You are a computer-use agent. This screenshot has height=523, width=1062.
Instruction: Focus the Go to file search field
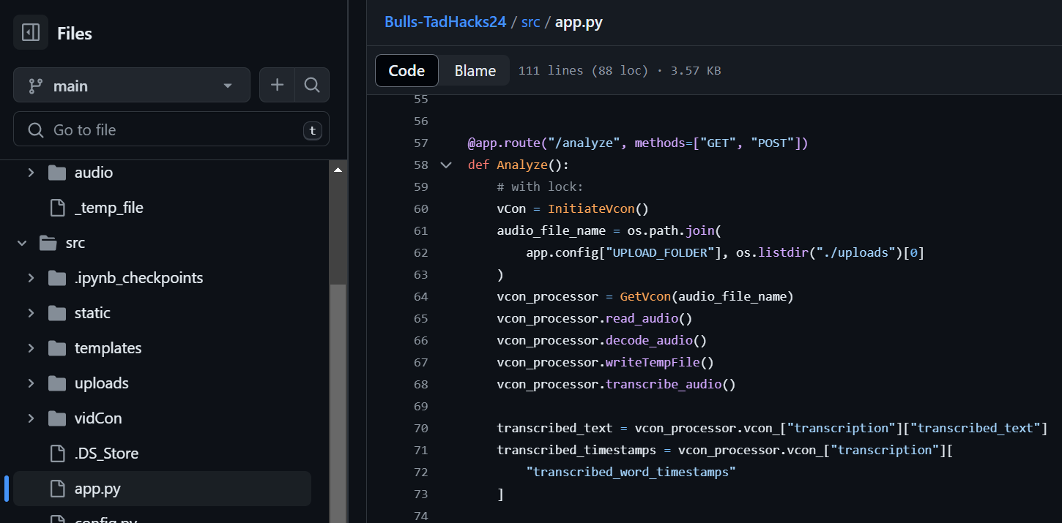click(x=171, y=130)
